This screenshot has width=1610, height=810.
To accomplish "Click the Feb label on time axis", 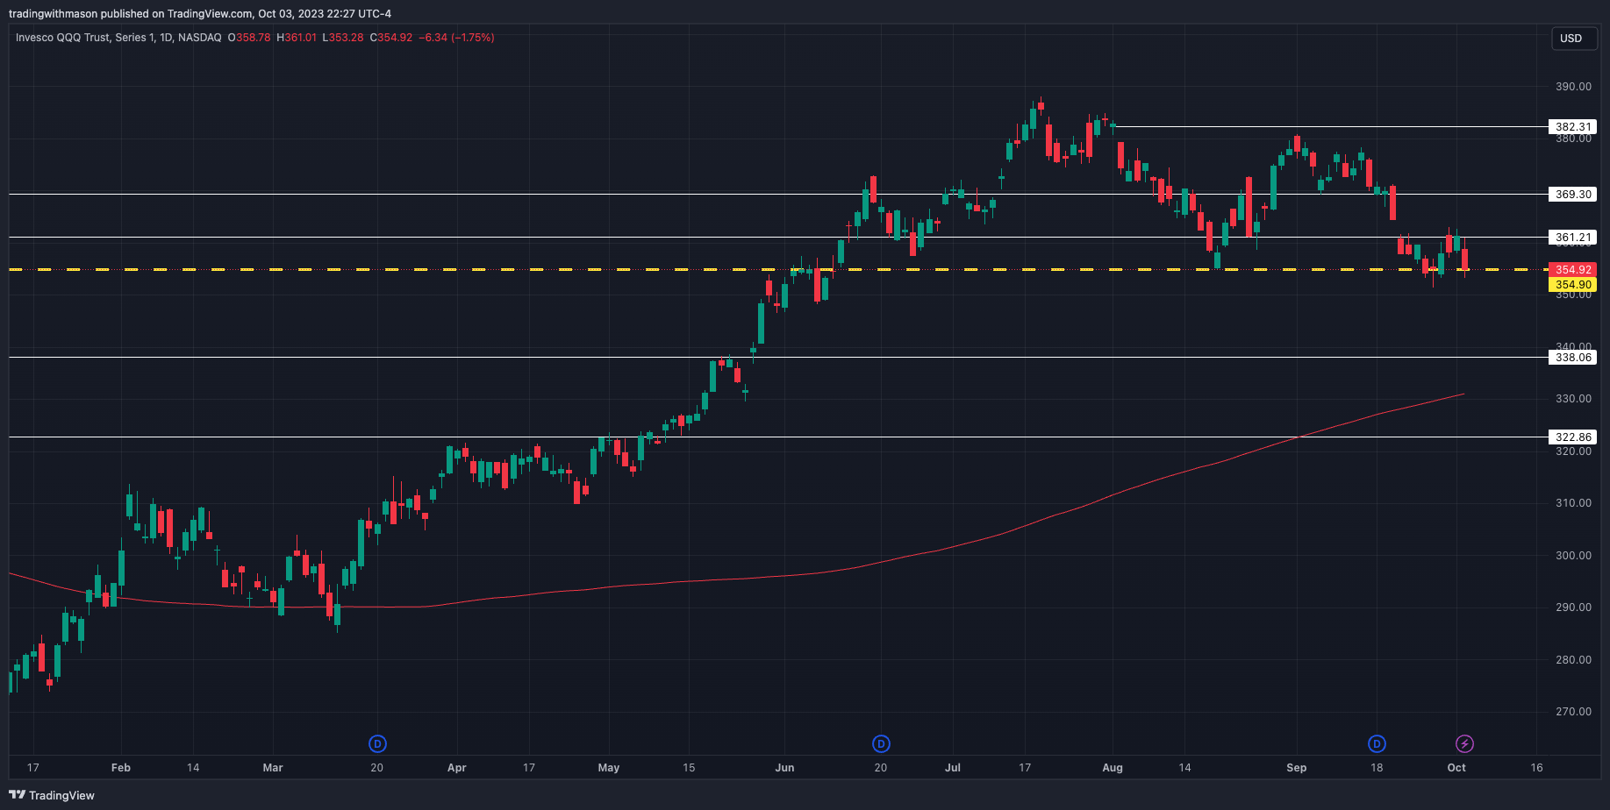I will 121,768.
